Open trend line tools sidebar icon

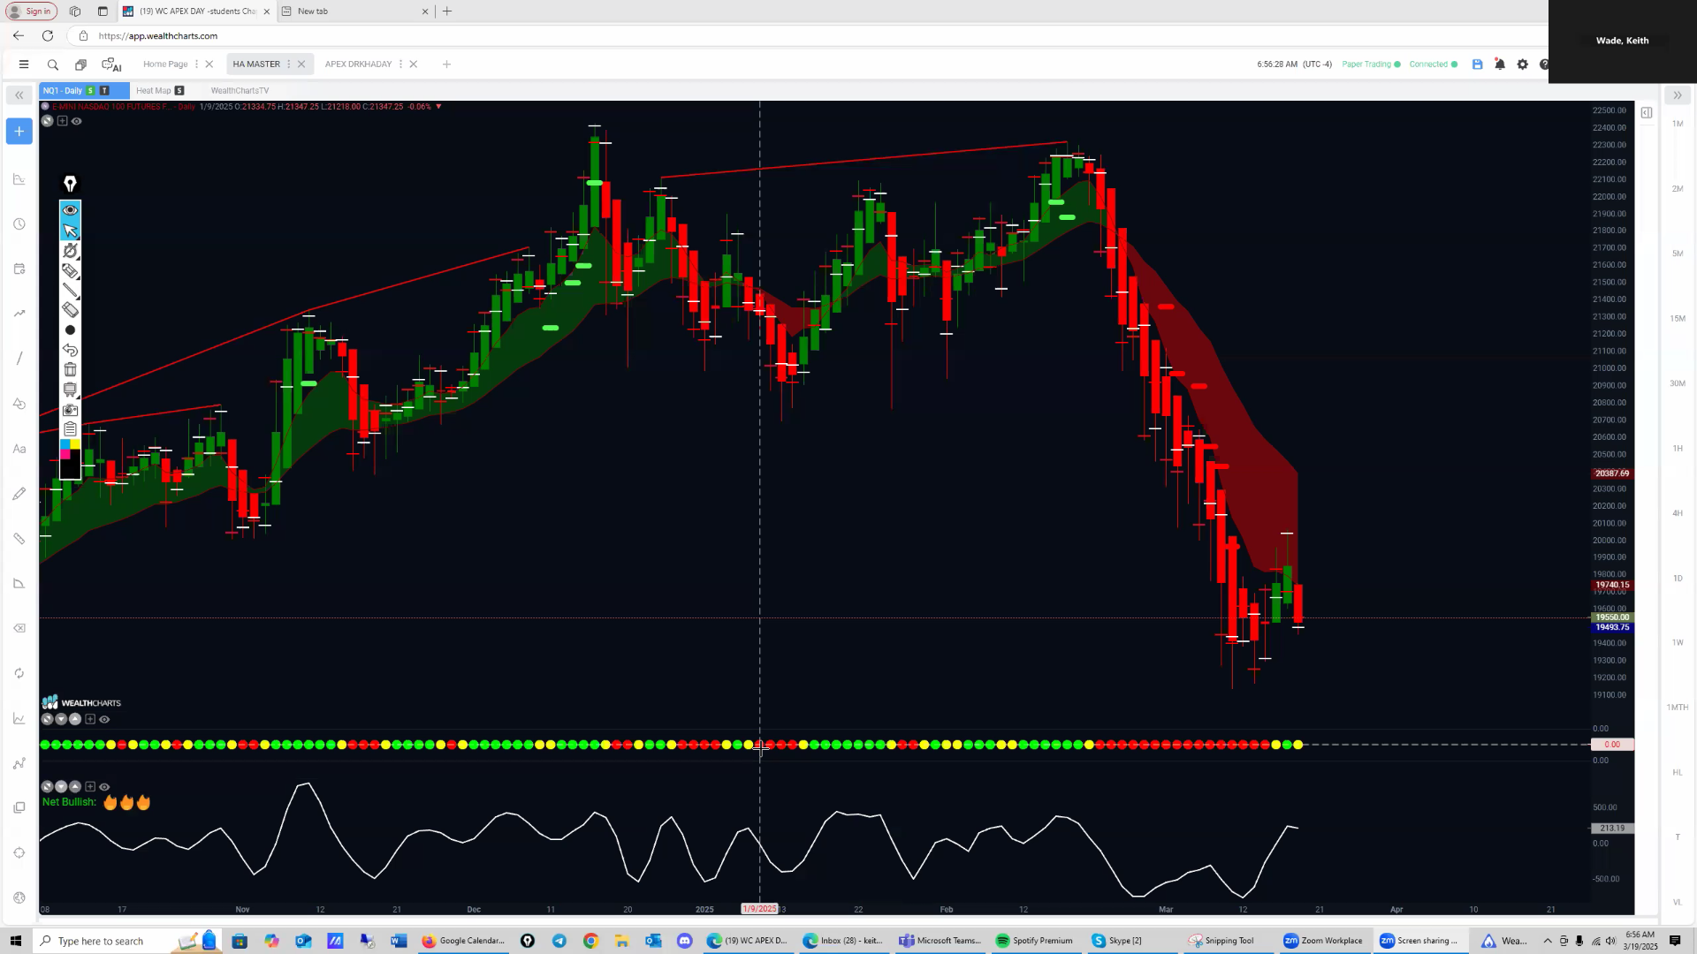click(x=19, y=314)
